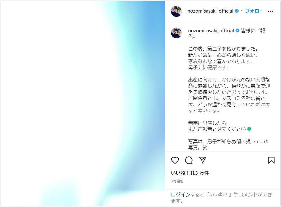Save post with the bookmark icon
The height and width of the screenshot is (207, 281).
(x=271, y=160)
